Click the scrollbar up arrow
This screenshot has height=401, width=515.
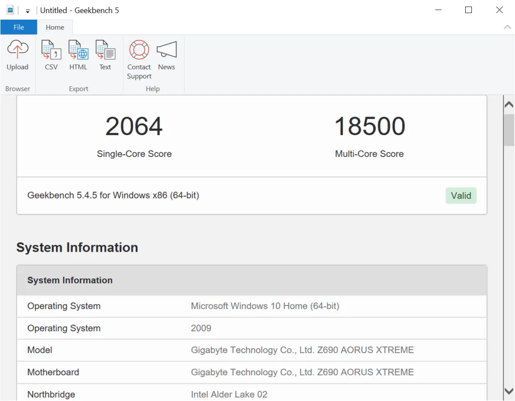point(509,105)
